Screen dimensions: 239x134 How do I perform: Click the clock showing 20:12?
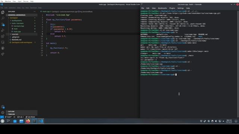[x=229, y=121]
